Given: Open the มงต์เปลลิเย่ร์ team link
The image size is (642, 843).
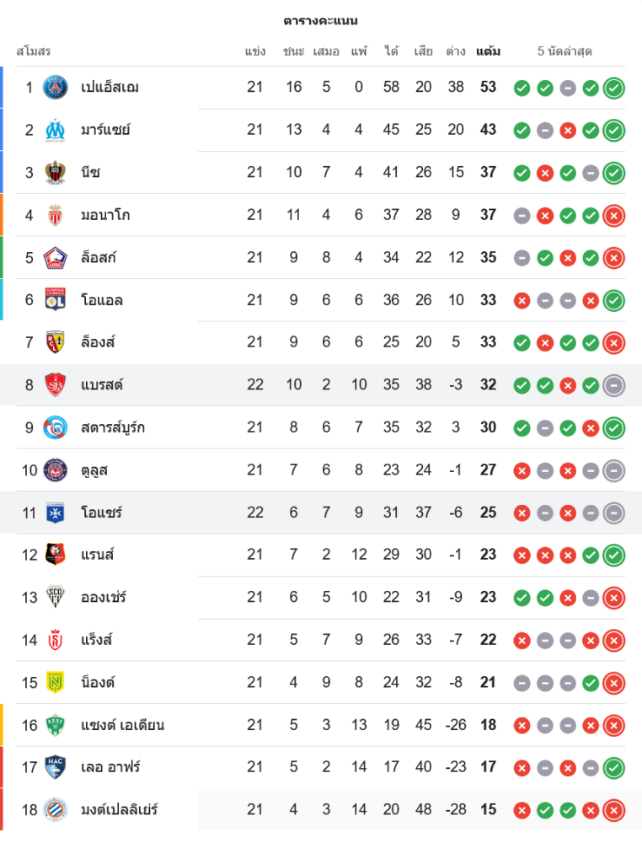Looking at the screenshot, I should click(x=119, y=809).
